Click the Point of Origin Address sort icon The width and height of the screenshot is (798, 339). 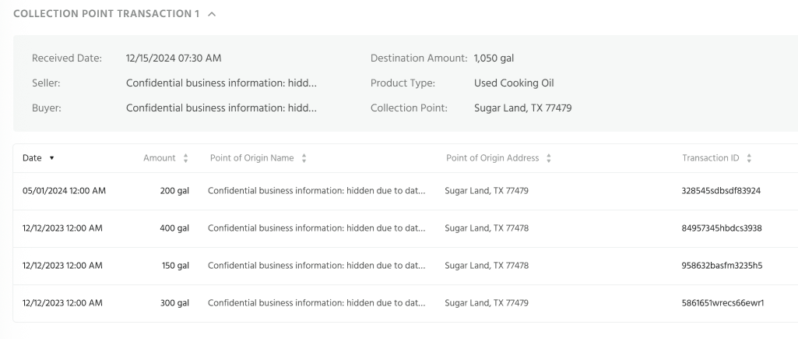pos(549,158)
